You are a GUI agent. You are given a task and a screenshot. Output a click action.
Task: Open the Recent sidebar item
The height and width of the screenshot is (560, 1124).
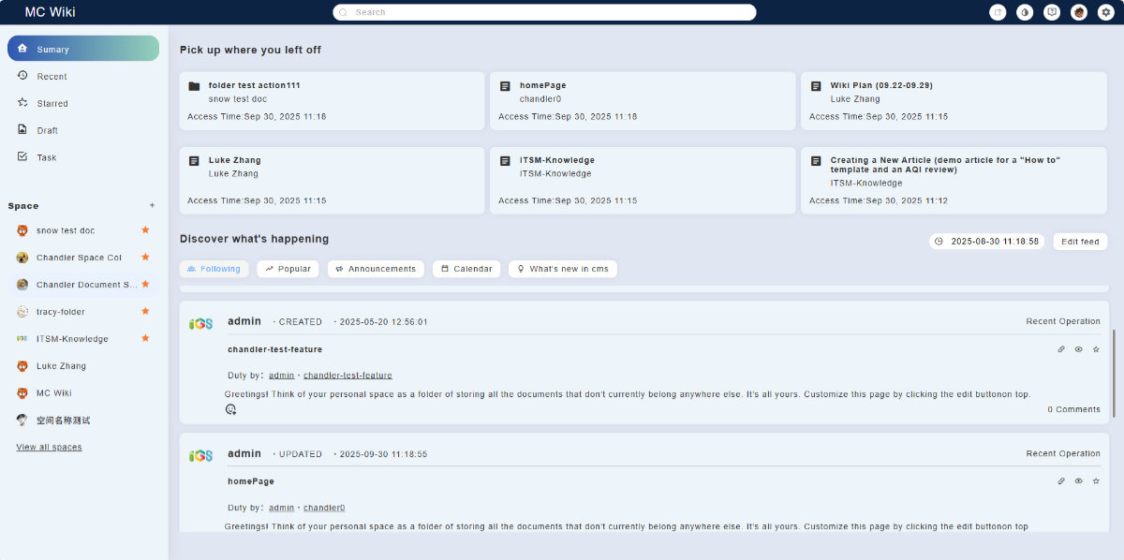pos(83,76)
